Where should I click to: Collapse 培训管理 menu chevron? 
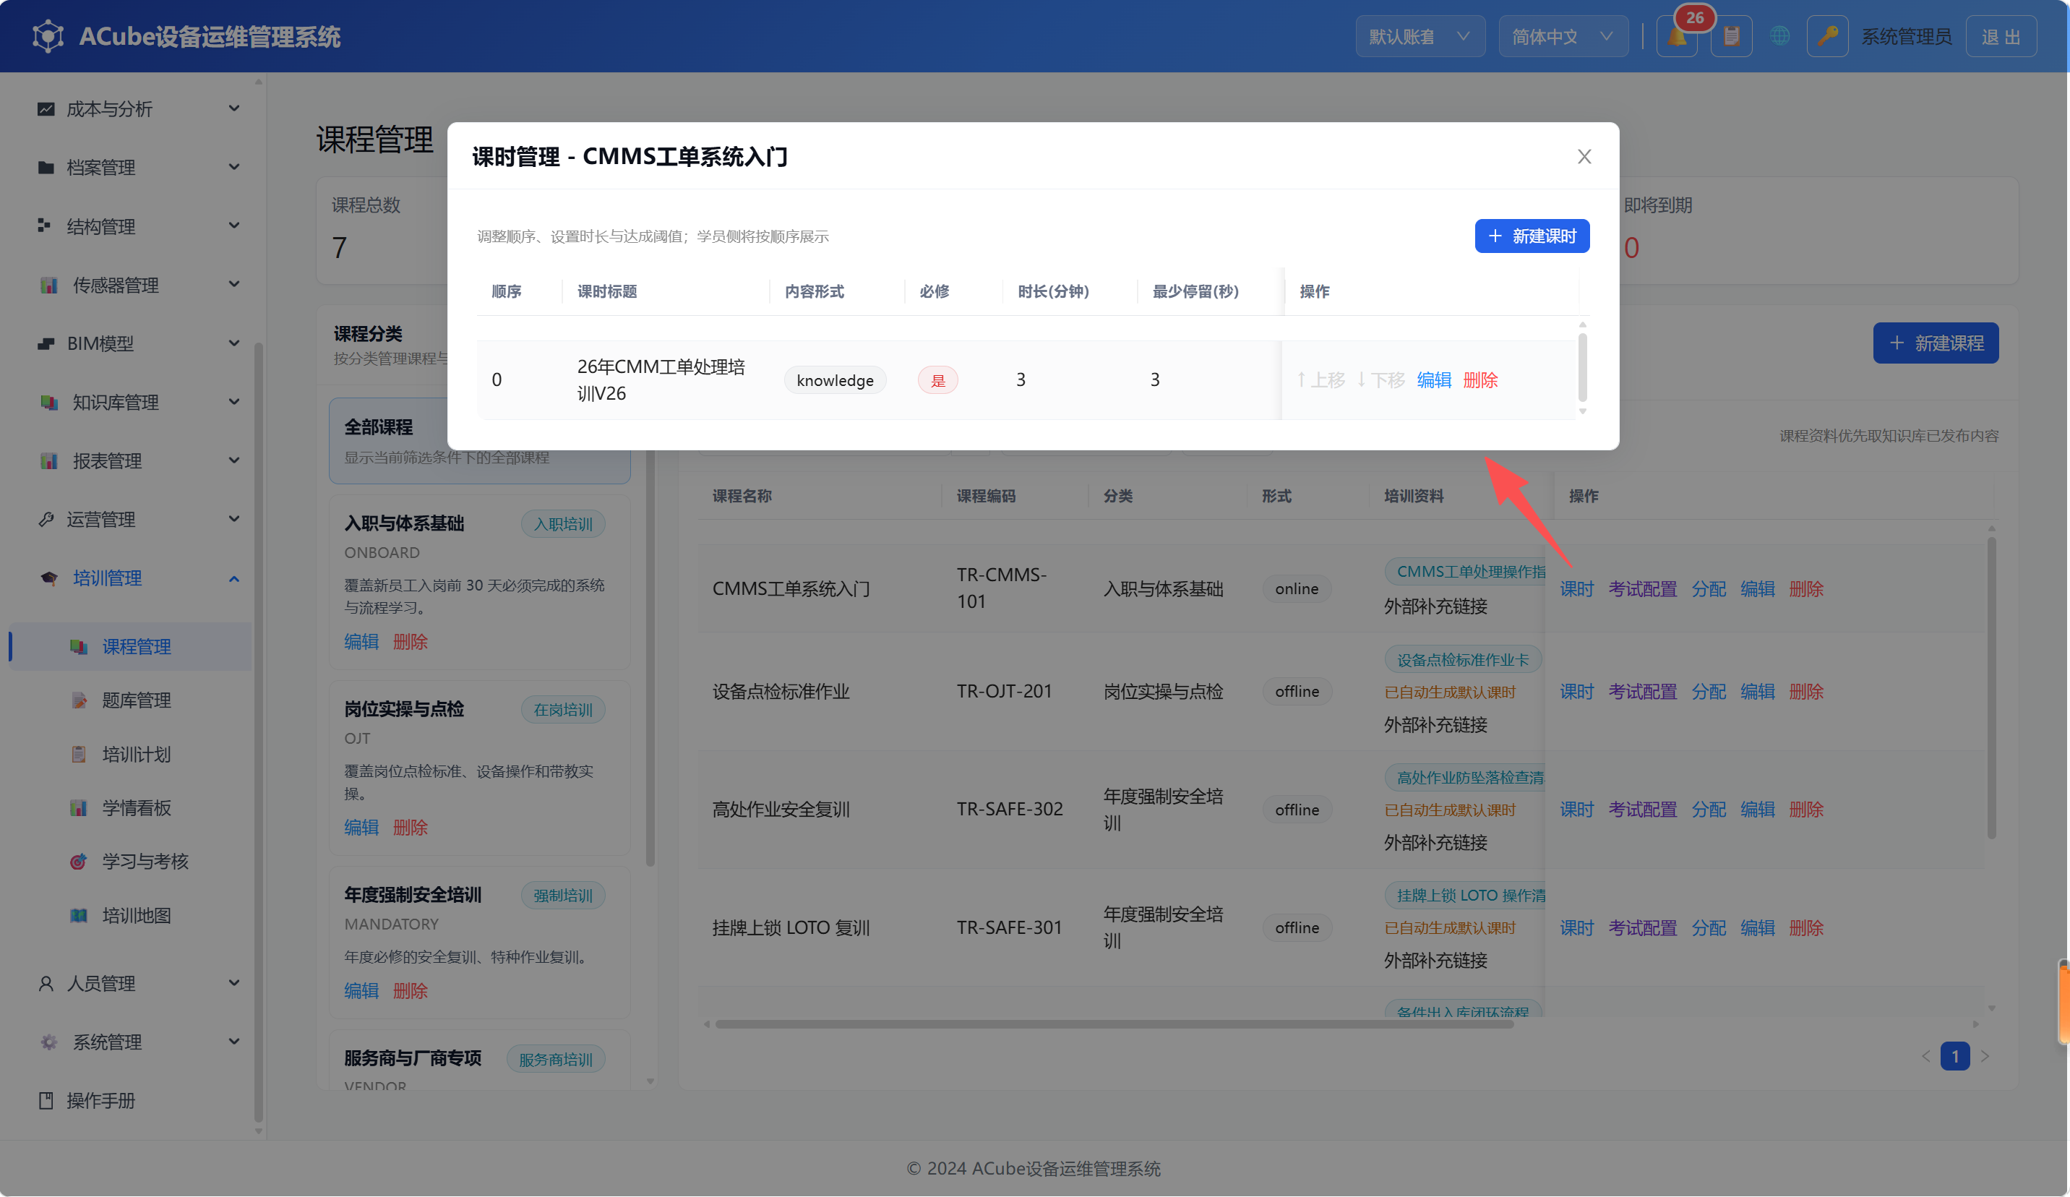pyautogui.click(x=234, y=578)
